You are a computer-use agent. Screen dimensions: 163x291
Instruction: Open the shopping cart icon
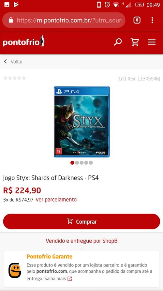tap(135, 42)
